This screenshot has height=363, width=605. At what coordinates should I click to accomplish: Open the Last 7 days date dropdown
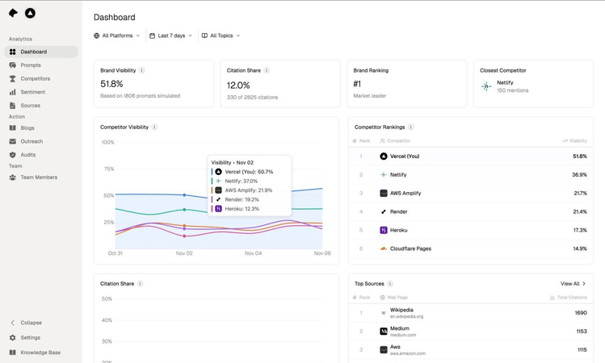pyautogui.click(x=170, y=35)
